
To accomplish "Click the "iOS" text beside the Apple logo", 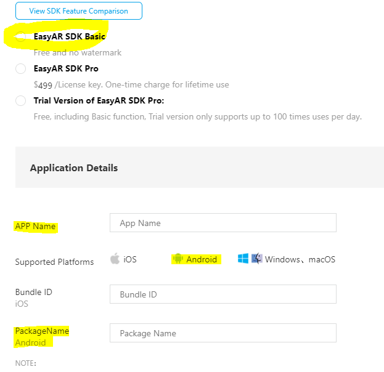I will pos(130,259).
